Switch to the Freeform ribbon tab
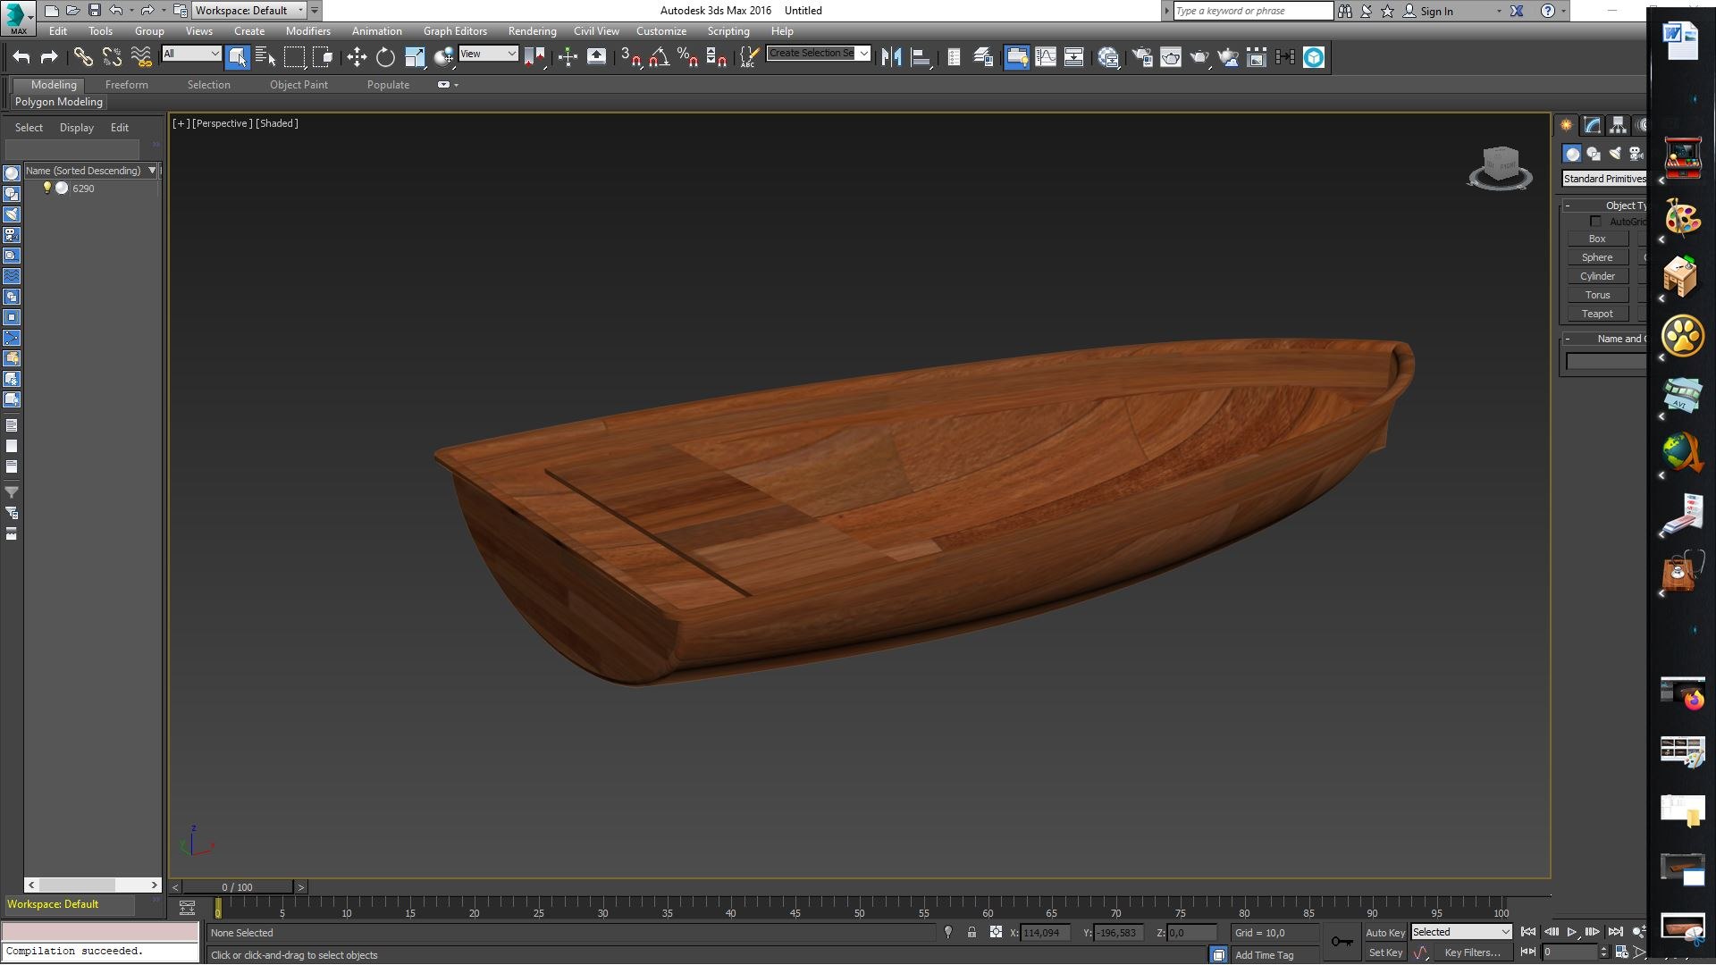The image size is (1716, 965). (x=126, y=85)
